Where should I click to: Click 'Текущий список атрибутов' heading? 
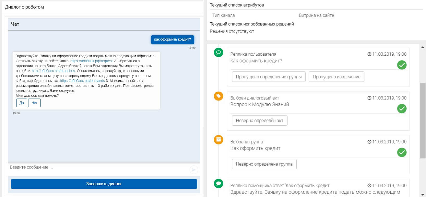(237, 5)
